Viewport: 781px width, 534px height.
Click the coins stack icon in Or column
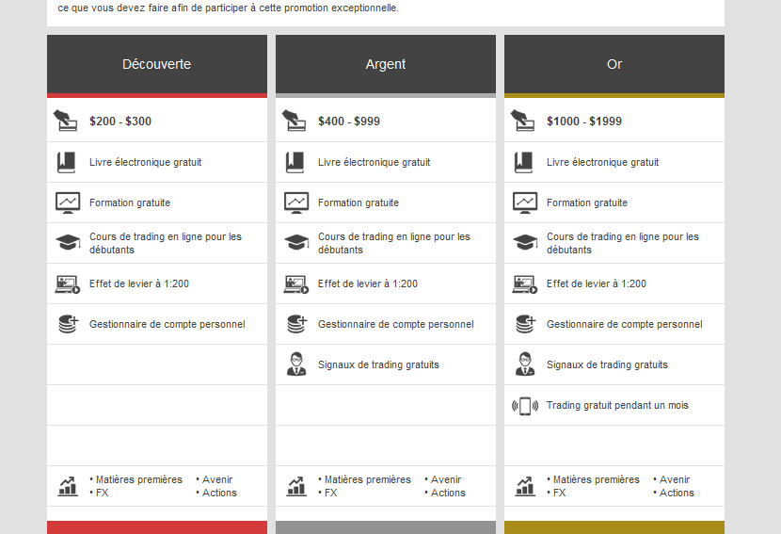tap(525, 324)
